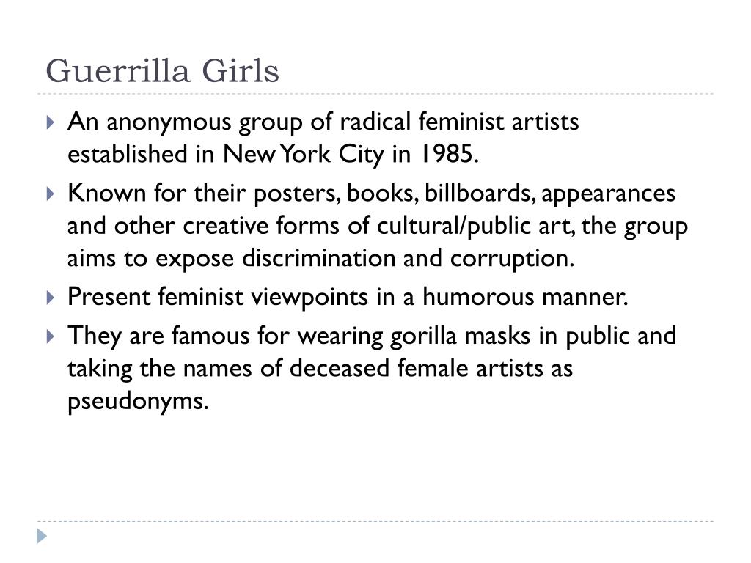Click the word 'corruption.' ending the second bullet
This screenshot has height=563, width=751.
[512, 260]
